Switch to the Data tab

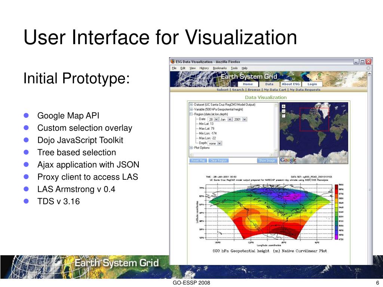click(x=269, y=84)
